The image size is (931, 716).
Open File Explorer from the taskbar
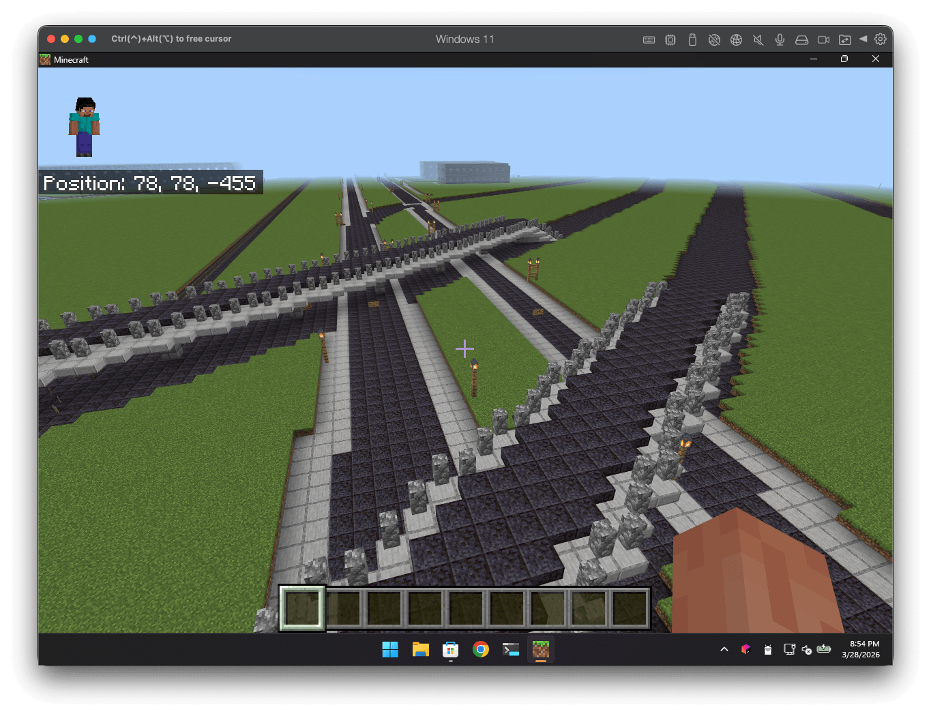[421, 649]
